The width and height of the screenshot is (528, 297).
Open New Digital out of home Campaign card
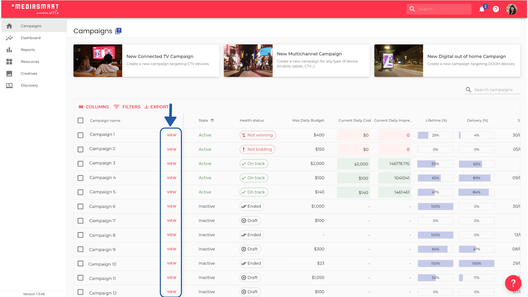pyautogui.click(x=447, y=61)
